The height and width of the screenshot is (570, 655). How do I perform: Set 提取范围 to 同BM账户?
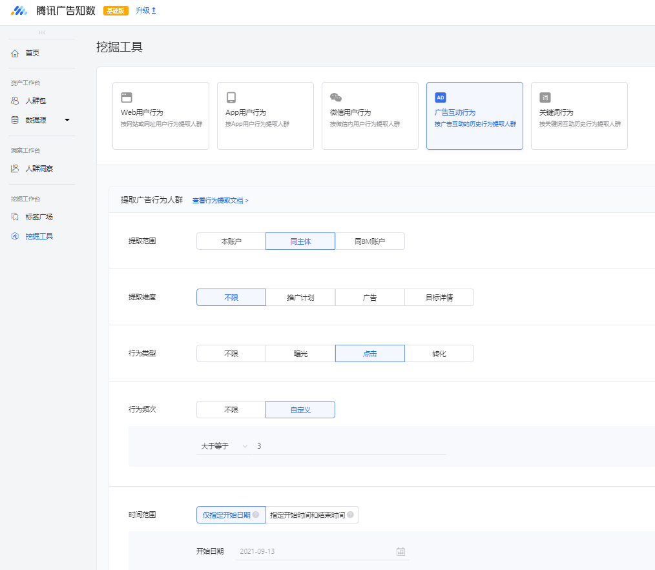[x=369, y=241]
